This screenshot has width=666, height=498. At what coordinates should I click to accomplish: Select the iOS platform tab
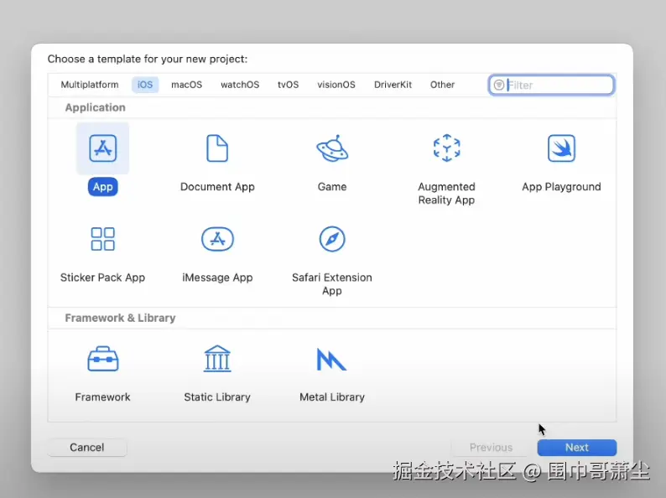point(145,85)
